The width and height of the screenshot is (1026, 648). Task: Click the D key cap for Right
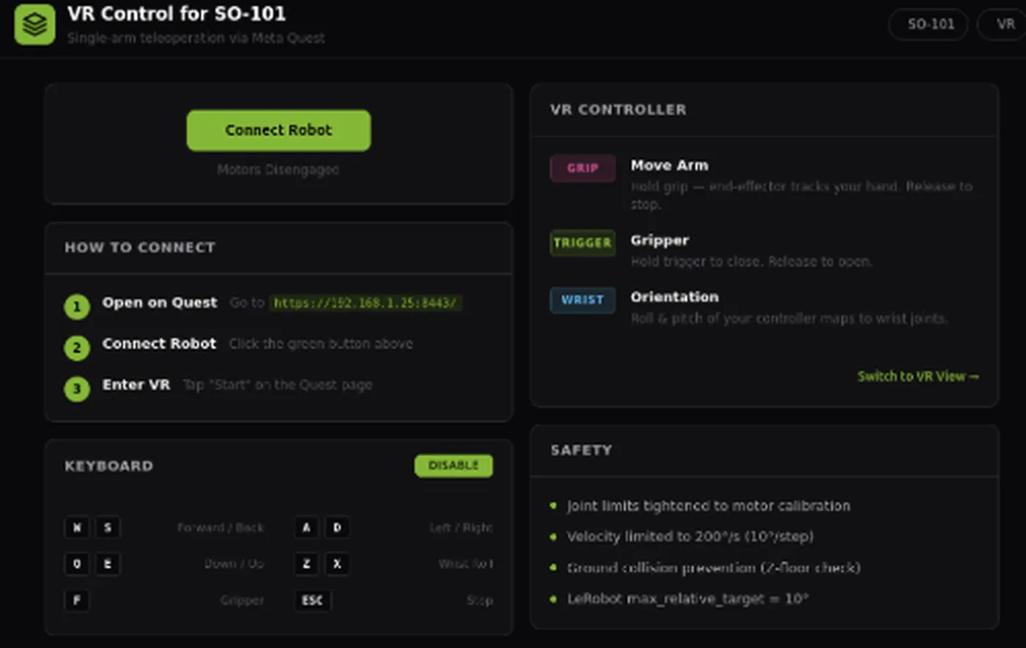(x=337, y=527)
